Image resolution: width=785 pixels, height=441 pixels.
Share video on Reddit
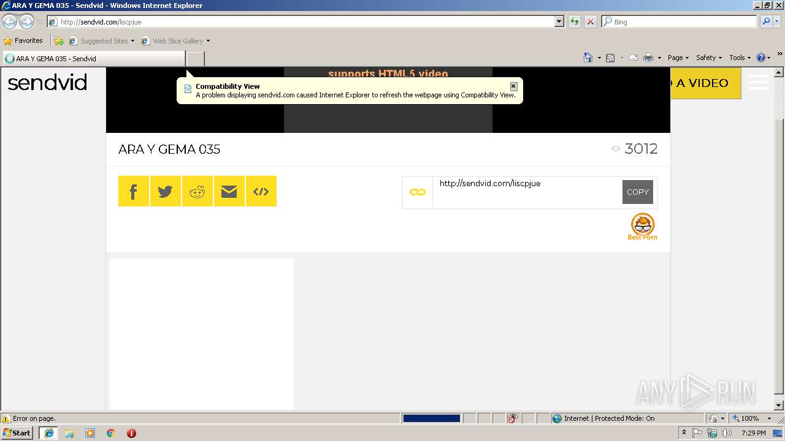pos(197,191)
